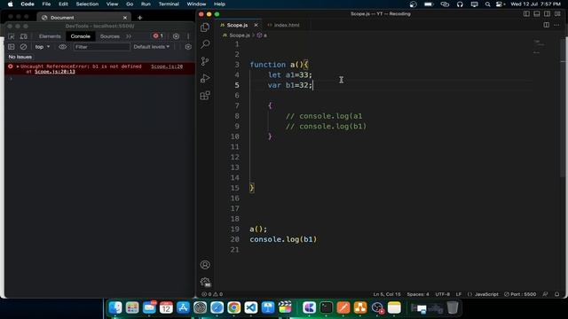Open DevTools settings gear

[x=176, y=36]
